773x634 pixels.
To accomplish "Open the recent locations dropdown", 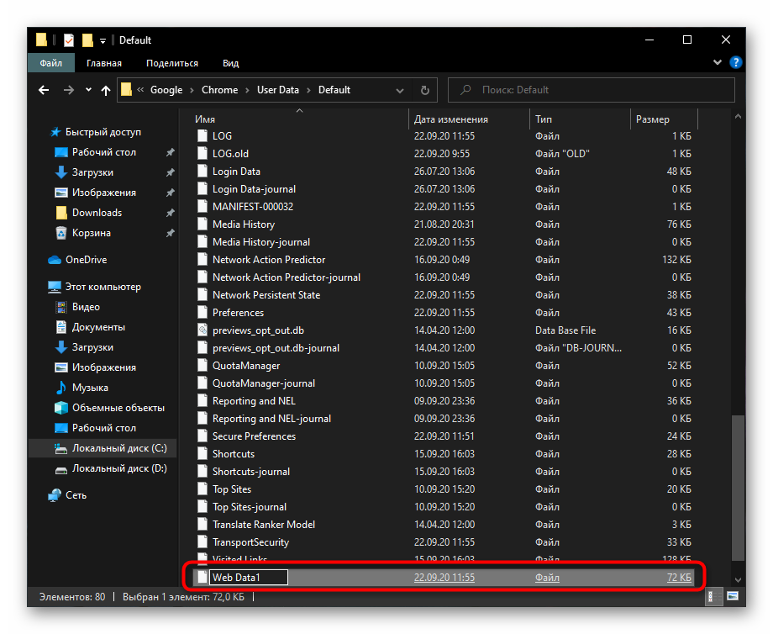I will click(88, 90).
